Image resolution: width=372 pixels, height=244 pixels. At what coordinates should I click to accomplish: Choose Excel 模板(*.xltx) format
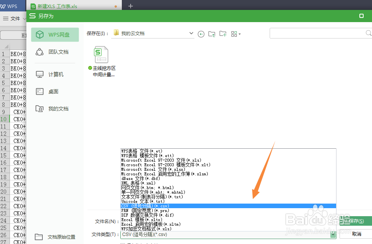[x=228, y=220]
